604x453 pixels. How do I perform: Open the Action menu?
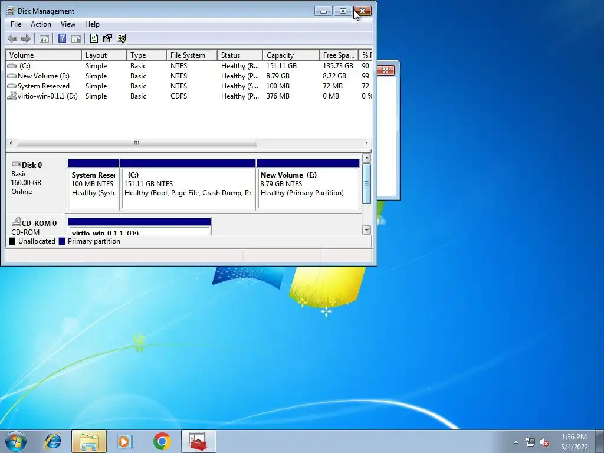coord(41,24)
